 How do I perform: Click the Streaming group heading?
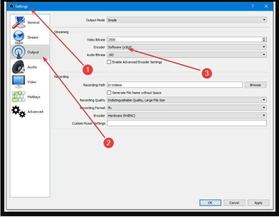61,32
